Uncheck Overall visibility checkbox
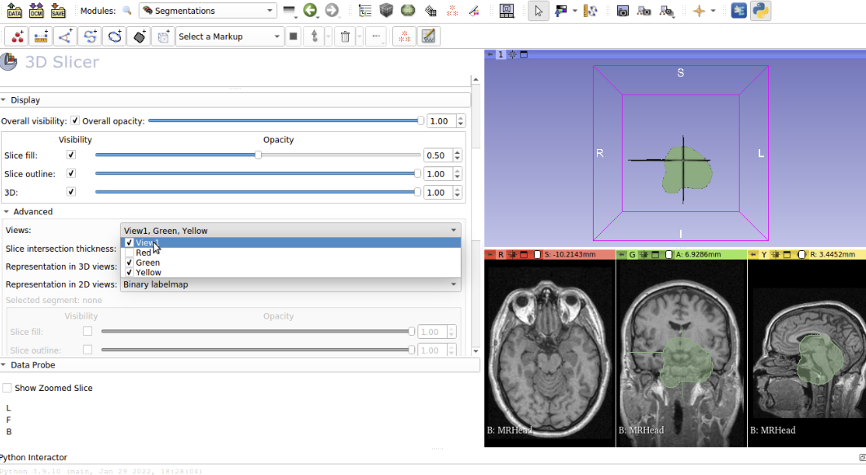 [x=74, y=121]
